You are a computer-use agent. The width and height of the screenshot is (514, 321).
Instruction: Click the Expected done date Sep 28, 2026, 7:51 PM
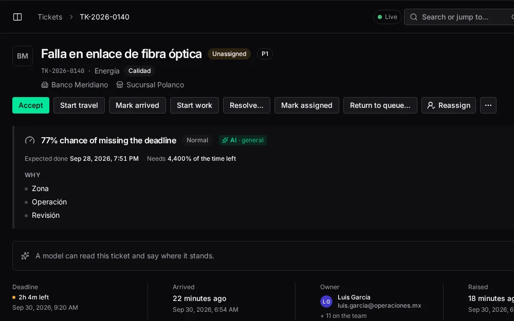(x=104, y=159)
